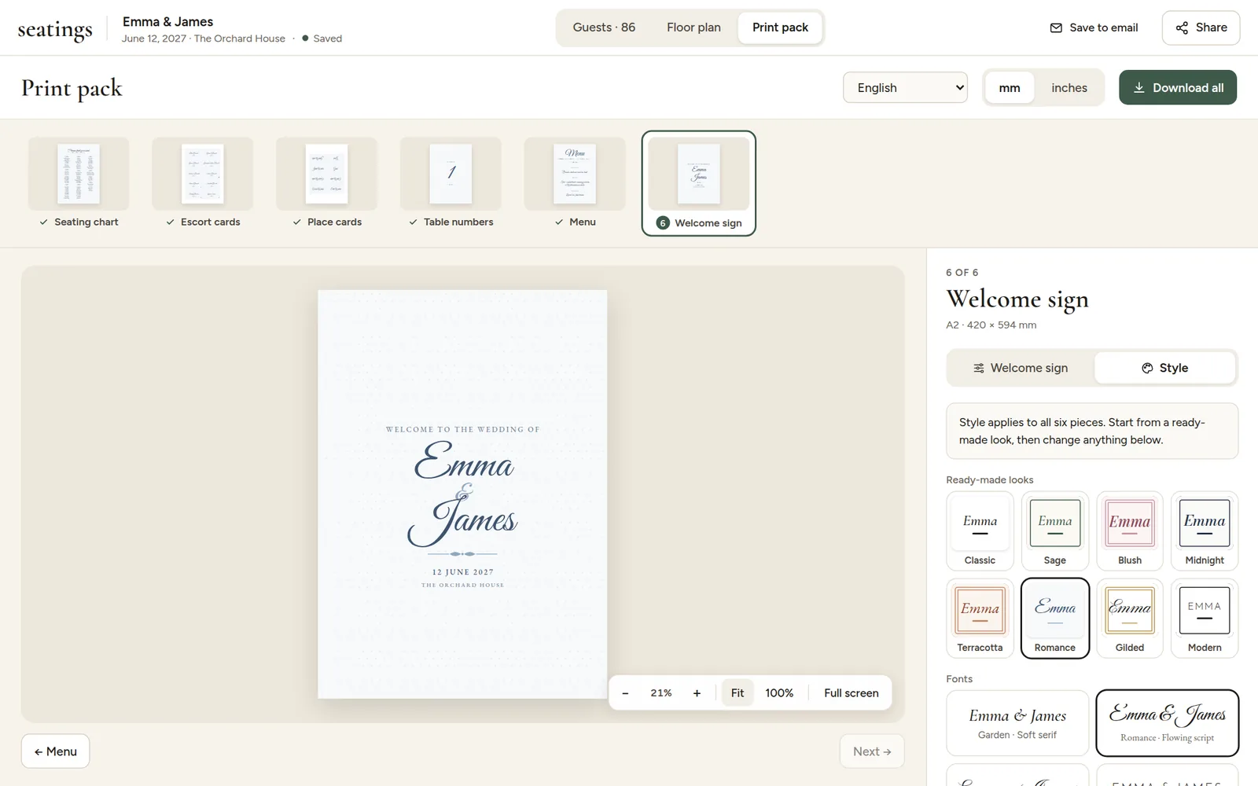Click Save to email
Screen dimensions: 1258x786
click(x=1094, y=28)
